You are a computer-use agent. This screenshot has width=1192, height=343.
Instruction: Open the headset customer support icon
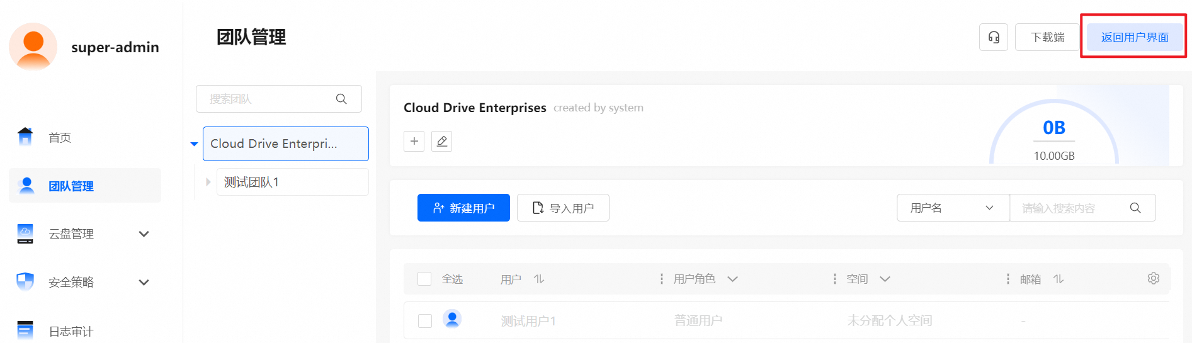coord(994,37)
